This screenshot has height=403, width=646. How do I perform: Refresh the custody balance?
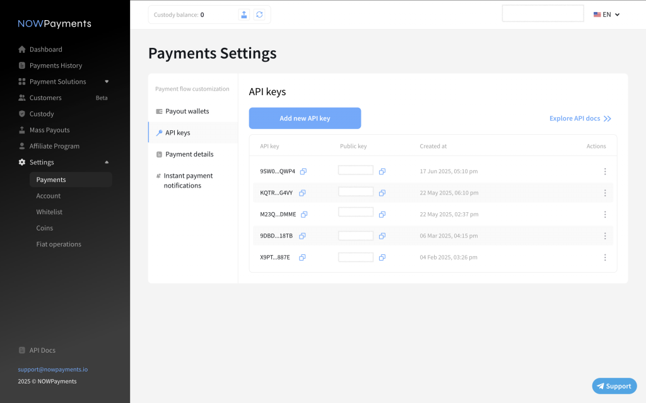tap(259, 14)
